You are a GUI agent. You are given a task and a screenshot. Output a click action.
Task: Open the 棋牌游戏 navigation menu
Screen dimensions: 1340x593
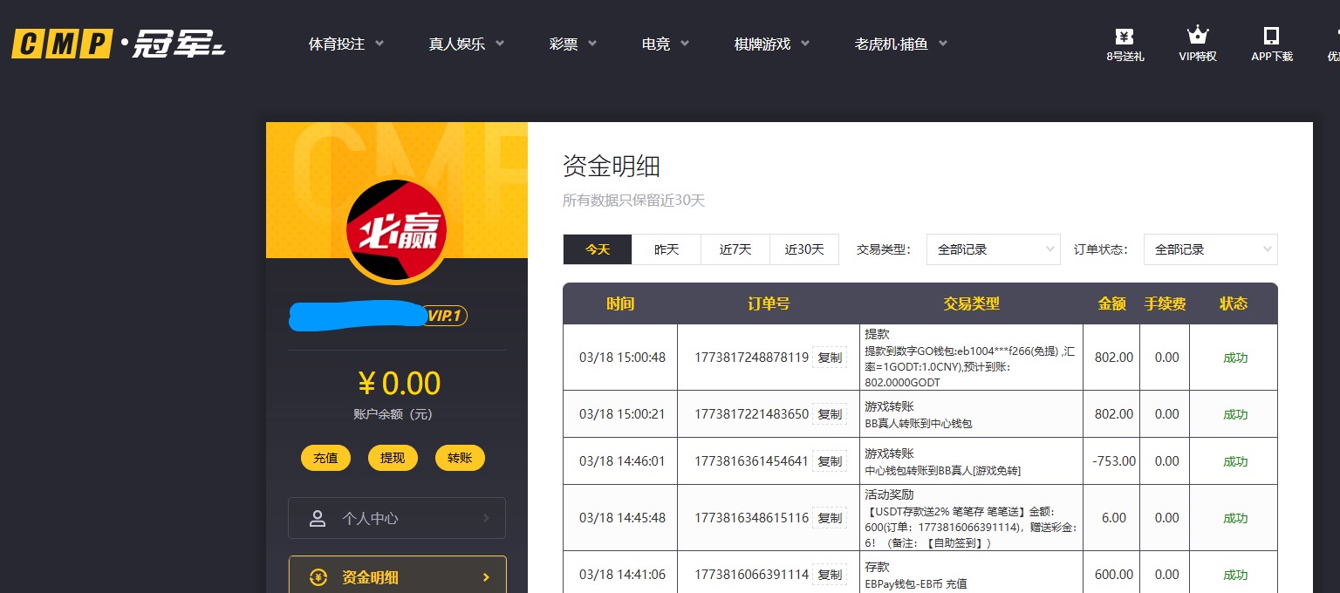click(x=761, y=44)
